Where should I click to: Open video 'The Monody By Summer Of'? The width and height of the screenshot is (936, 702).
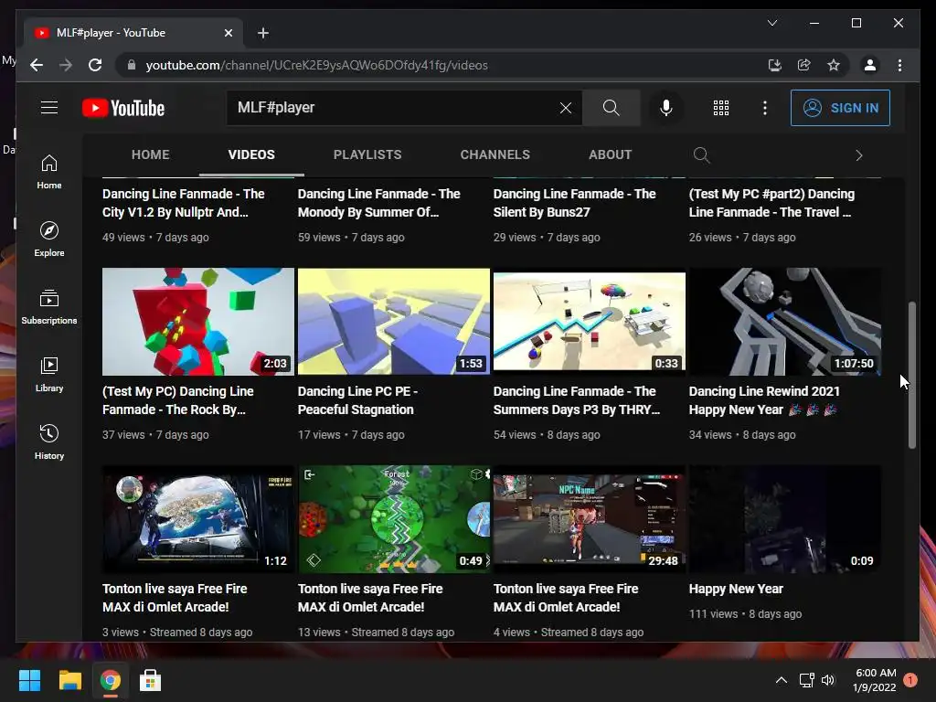point(379,203)
